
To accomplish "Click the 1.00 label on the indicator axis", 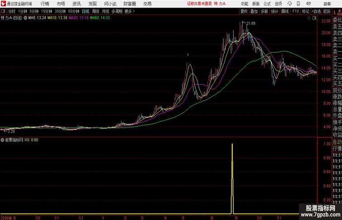I will click(327, 144).
